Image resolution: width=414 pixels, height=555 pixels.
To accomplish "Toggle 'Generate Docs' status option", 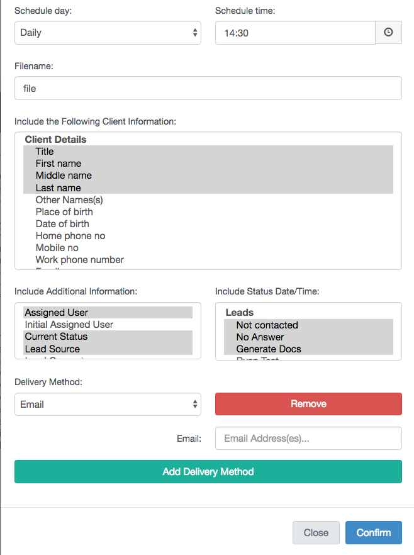I will pyautogui.click(x=269, y=349).
